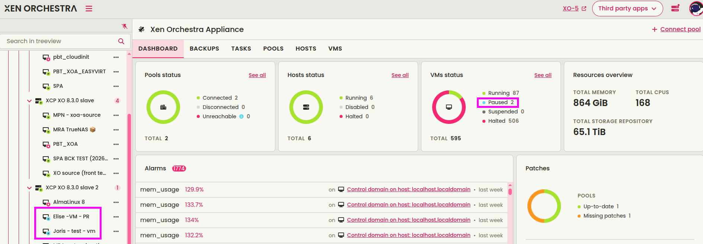703x244 pixels.
Task: Expand the Third party apps dropdown
Action: click(627, 9)
